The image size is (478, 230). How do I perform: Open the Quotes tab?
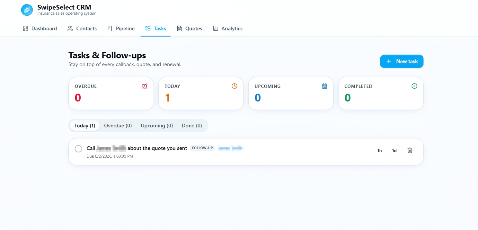pos(190,29)
